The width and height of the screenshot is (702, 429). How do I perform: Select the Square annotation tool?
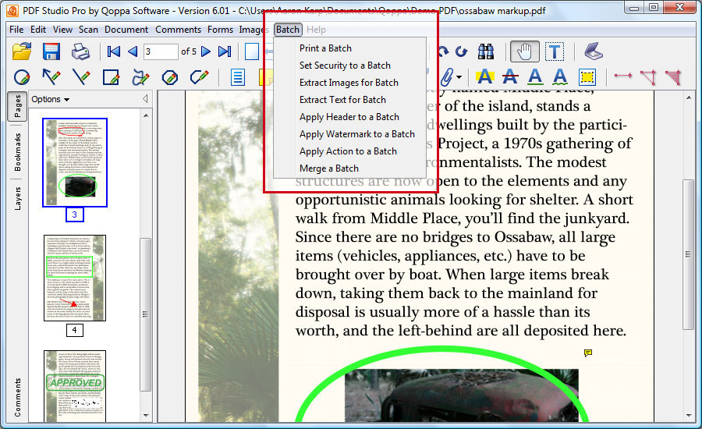coord(111,77)
